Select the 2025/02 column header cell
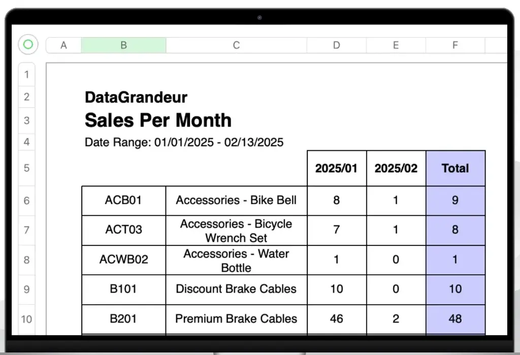The width and height of the screenshot is (520, 355). click(396, 168)
